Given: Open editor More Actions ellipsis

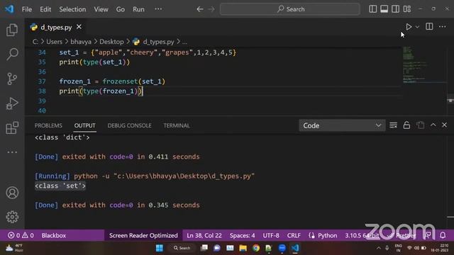Looking at the screenshot, I should click(442, 27).
